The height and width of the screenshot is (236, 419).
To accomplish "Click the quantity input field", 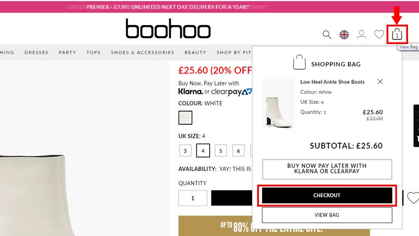I will [193, 198].
